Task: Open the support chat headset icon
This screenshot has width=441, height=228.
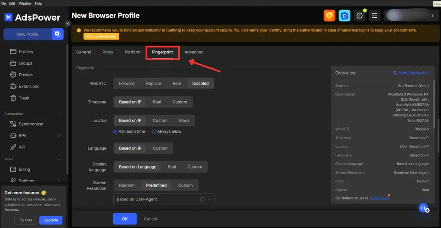Action: click(423, 208)
